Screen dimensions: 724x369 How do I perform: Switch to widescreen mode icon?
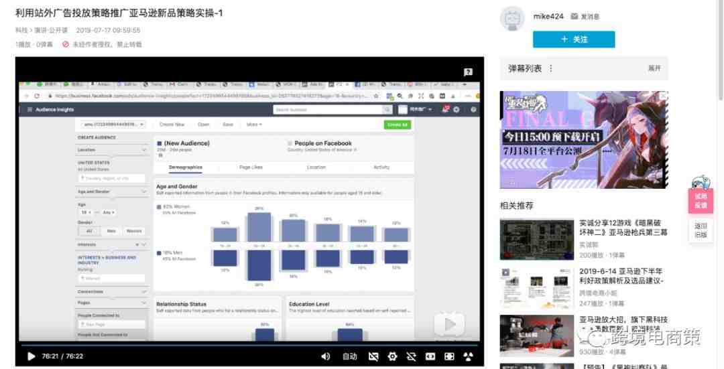[x=430, y=356]
